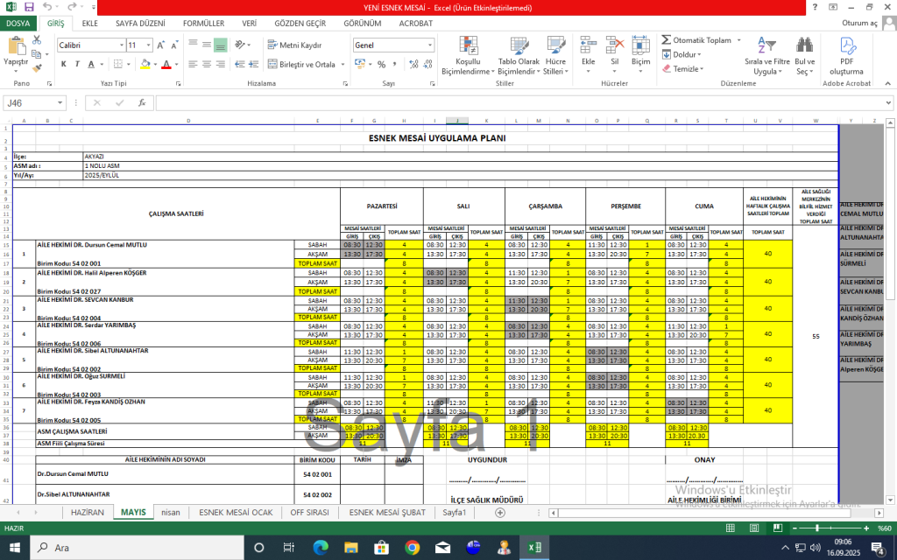
Task: Click the Save icon in quick access toolbar
Action: tap(29, 7)
